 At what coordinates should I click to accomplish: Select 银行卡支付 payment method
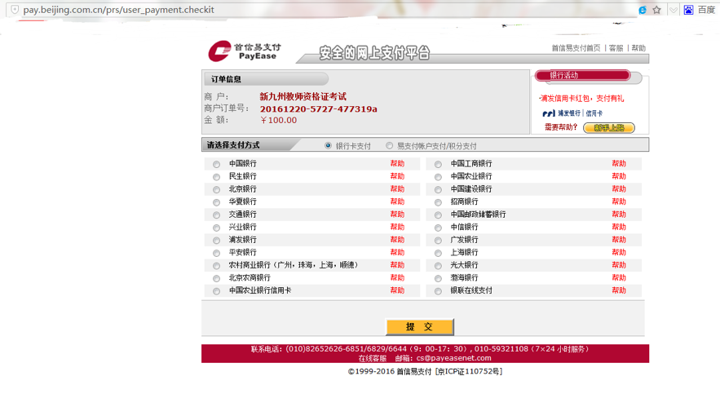tap(328, 145)
